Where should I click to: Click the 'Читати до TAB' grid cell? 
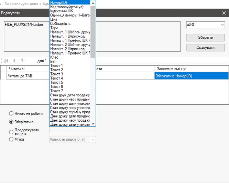tap(28, 76)
